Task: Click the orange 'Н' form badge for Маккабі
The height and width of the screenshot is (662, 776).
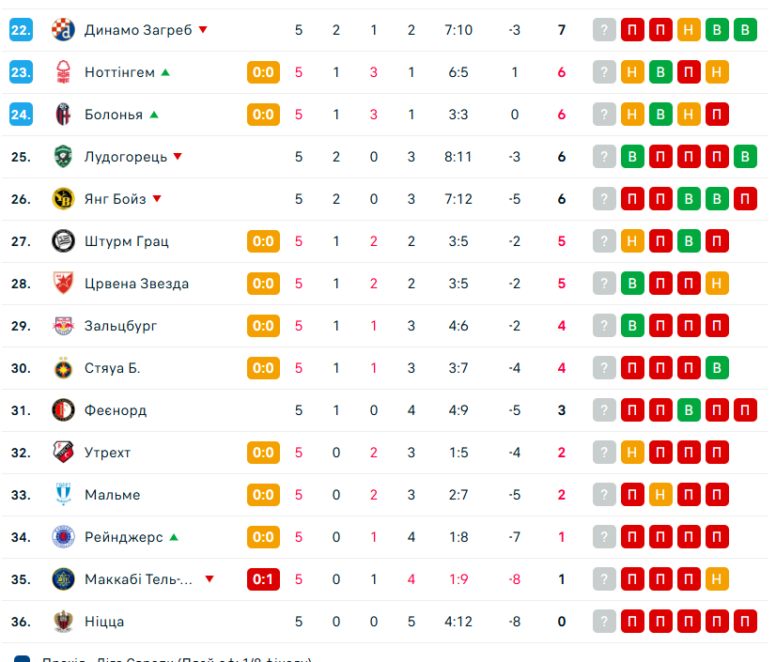Action: tap(717, 579)
